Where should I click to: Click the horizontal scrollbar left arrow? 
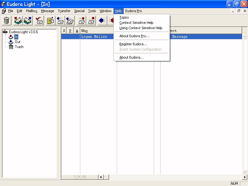[x=101, y=177]
